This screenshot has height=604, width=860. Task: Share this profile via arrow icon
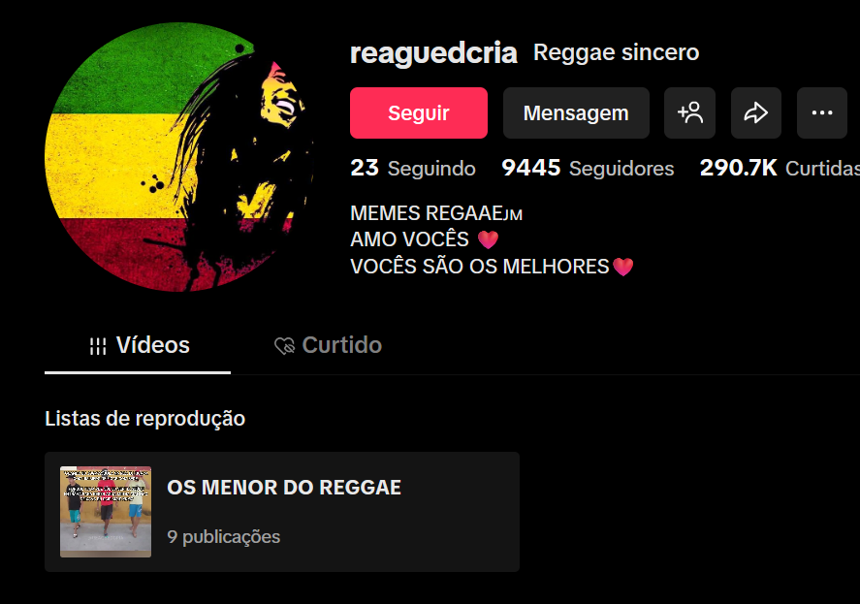756,112
